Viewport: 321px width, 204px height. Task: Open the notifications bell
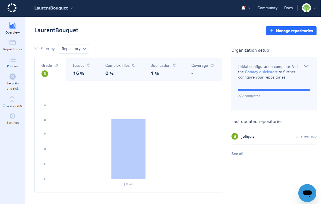coord(243,8)
